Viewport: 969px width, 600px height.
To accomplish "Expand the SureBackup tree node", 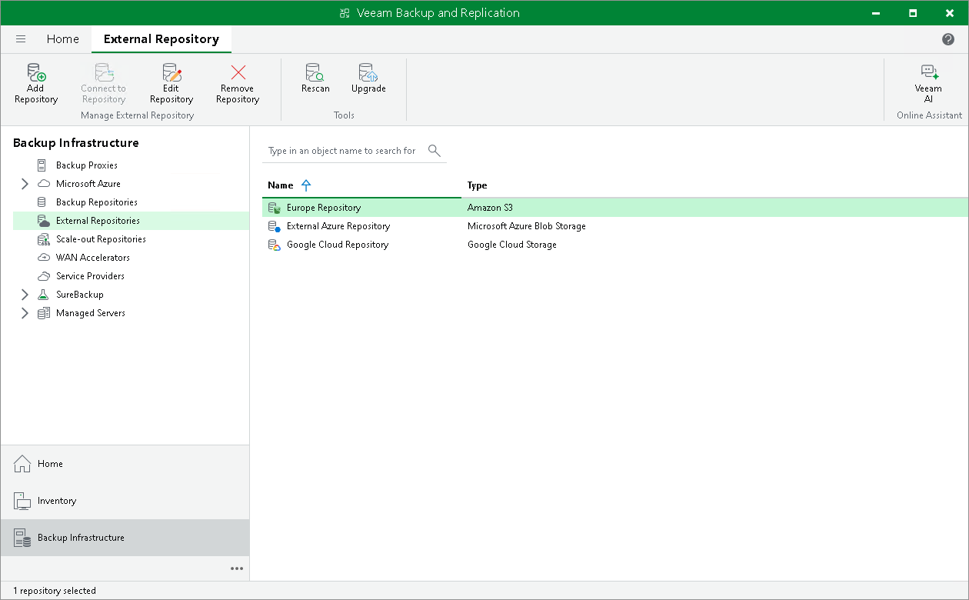I will 25,295.
